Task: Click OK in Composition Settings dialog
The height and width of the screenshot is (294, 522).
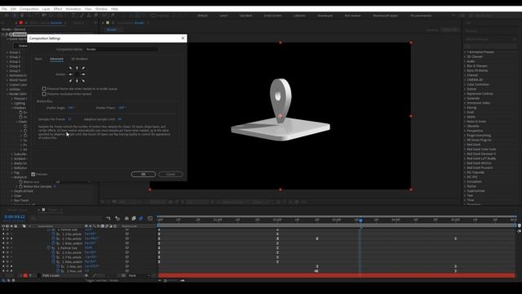Action: point(144,174)
